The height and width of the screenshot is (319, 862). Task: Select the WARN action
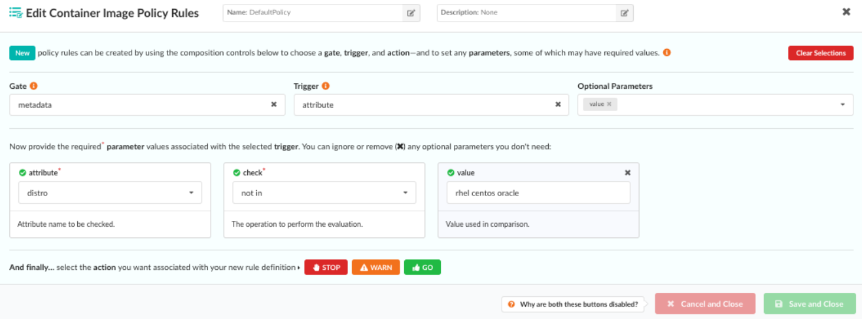375,267
